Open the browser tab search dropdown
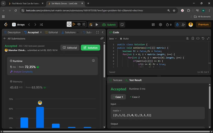The width and height of the screenshot is (213, 133). tap(3, 3)
